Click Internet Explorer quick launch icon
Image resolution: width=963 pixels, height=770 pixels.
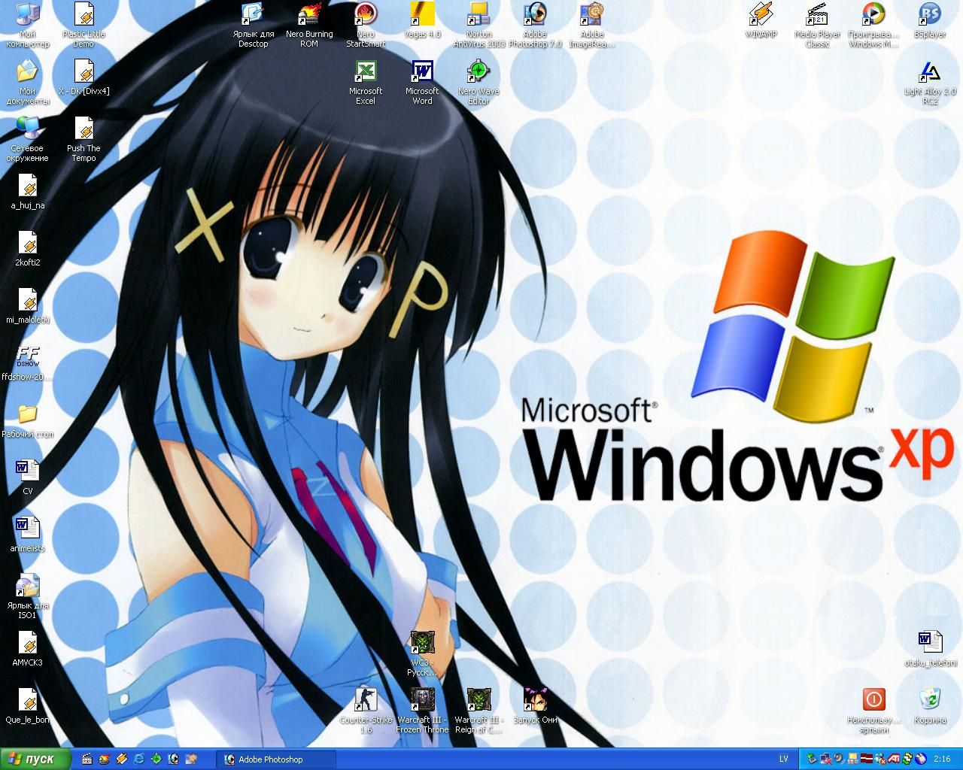click(x=139, y=759)
